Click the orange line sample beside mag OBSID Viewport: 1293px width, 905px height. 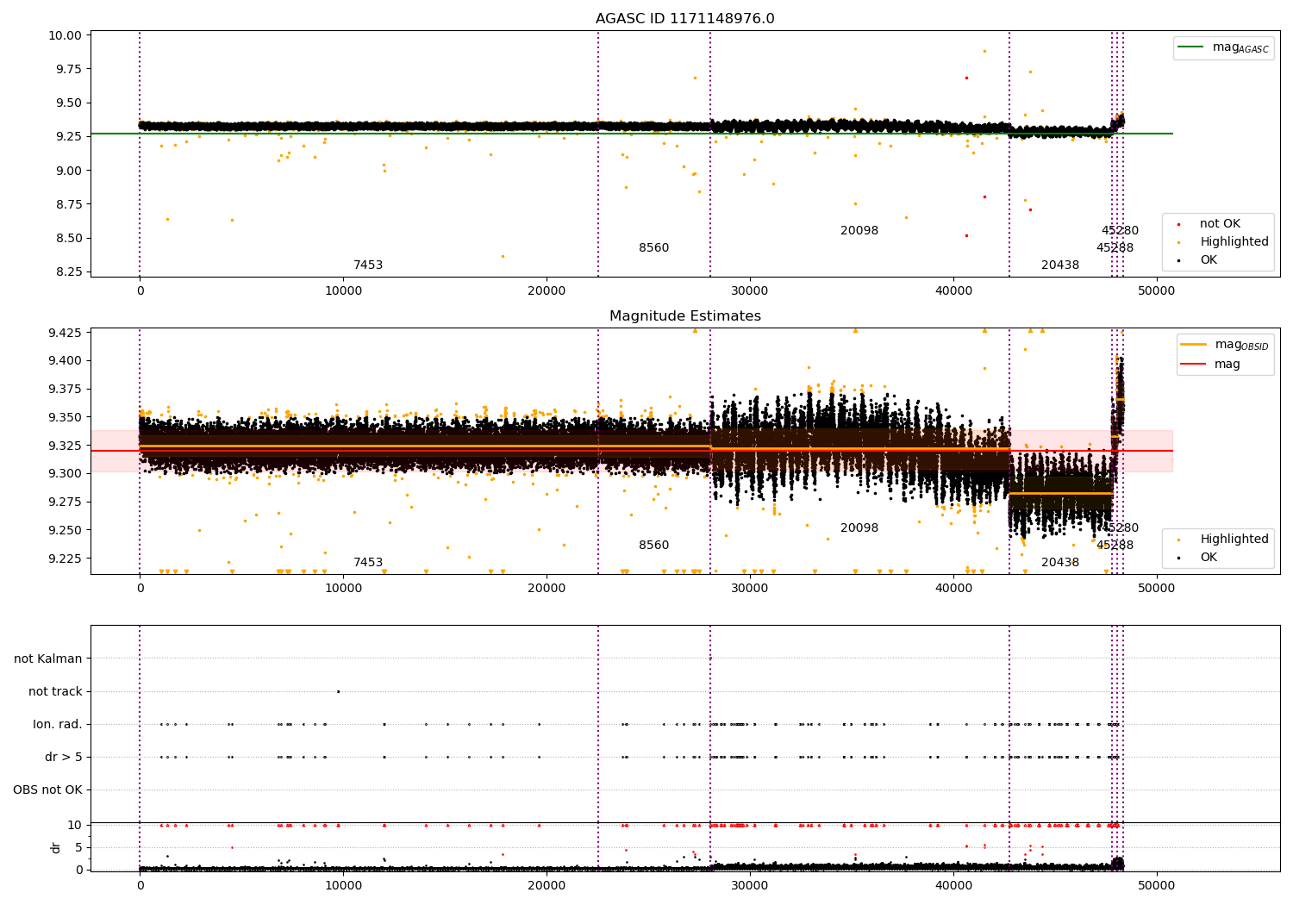1193,345
